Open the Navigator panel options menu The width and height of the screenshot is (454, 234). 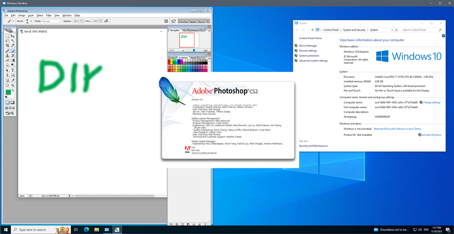click(x=209, y=30)
